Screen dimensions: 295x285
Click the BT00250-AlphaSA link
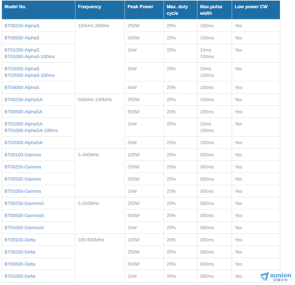[x=24, y=99]
